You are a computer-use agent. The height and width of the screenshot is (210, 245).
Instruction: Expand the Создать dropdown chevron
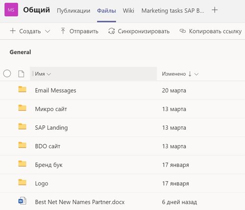(x=48, y=31)
